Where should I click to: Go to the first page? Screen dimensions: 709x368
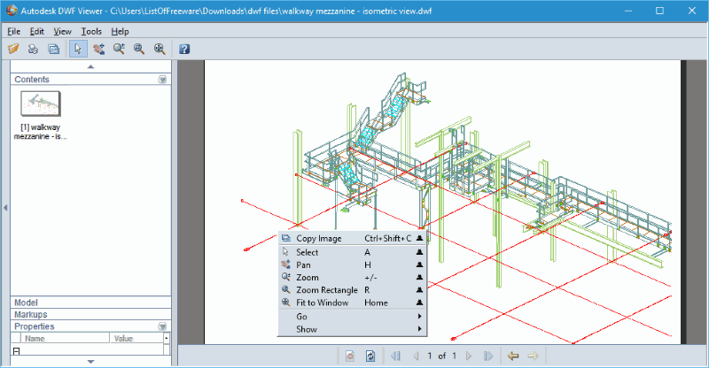(395, 356)
